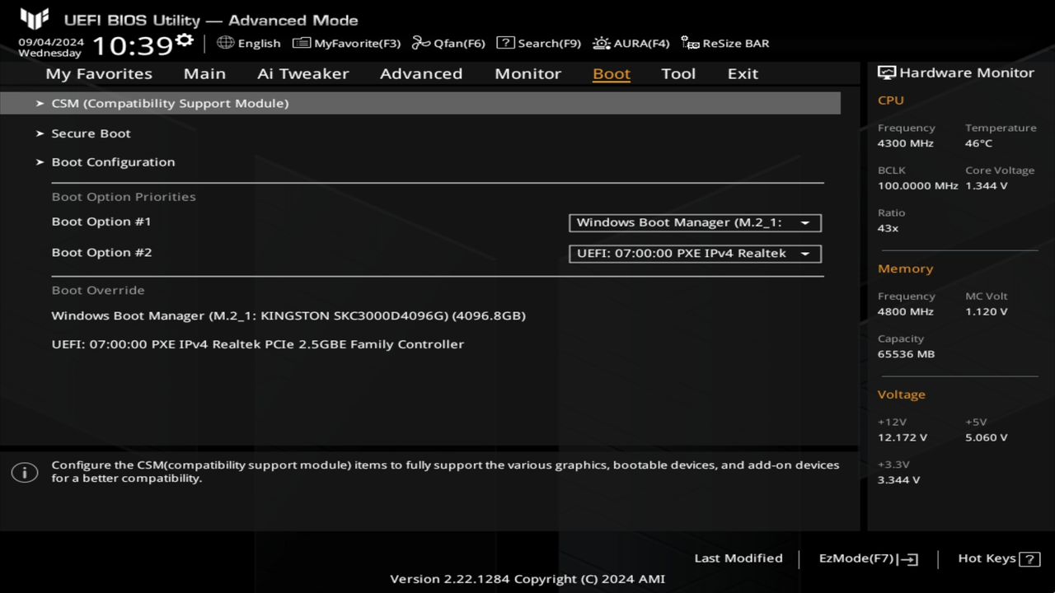Click the memory frequency 4800 MHz
This screenshot has height=593, width=1055.
click(906, 312)
